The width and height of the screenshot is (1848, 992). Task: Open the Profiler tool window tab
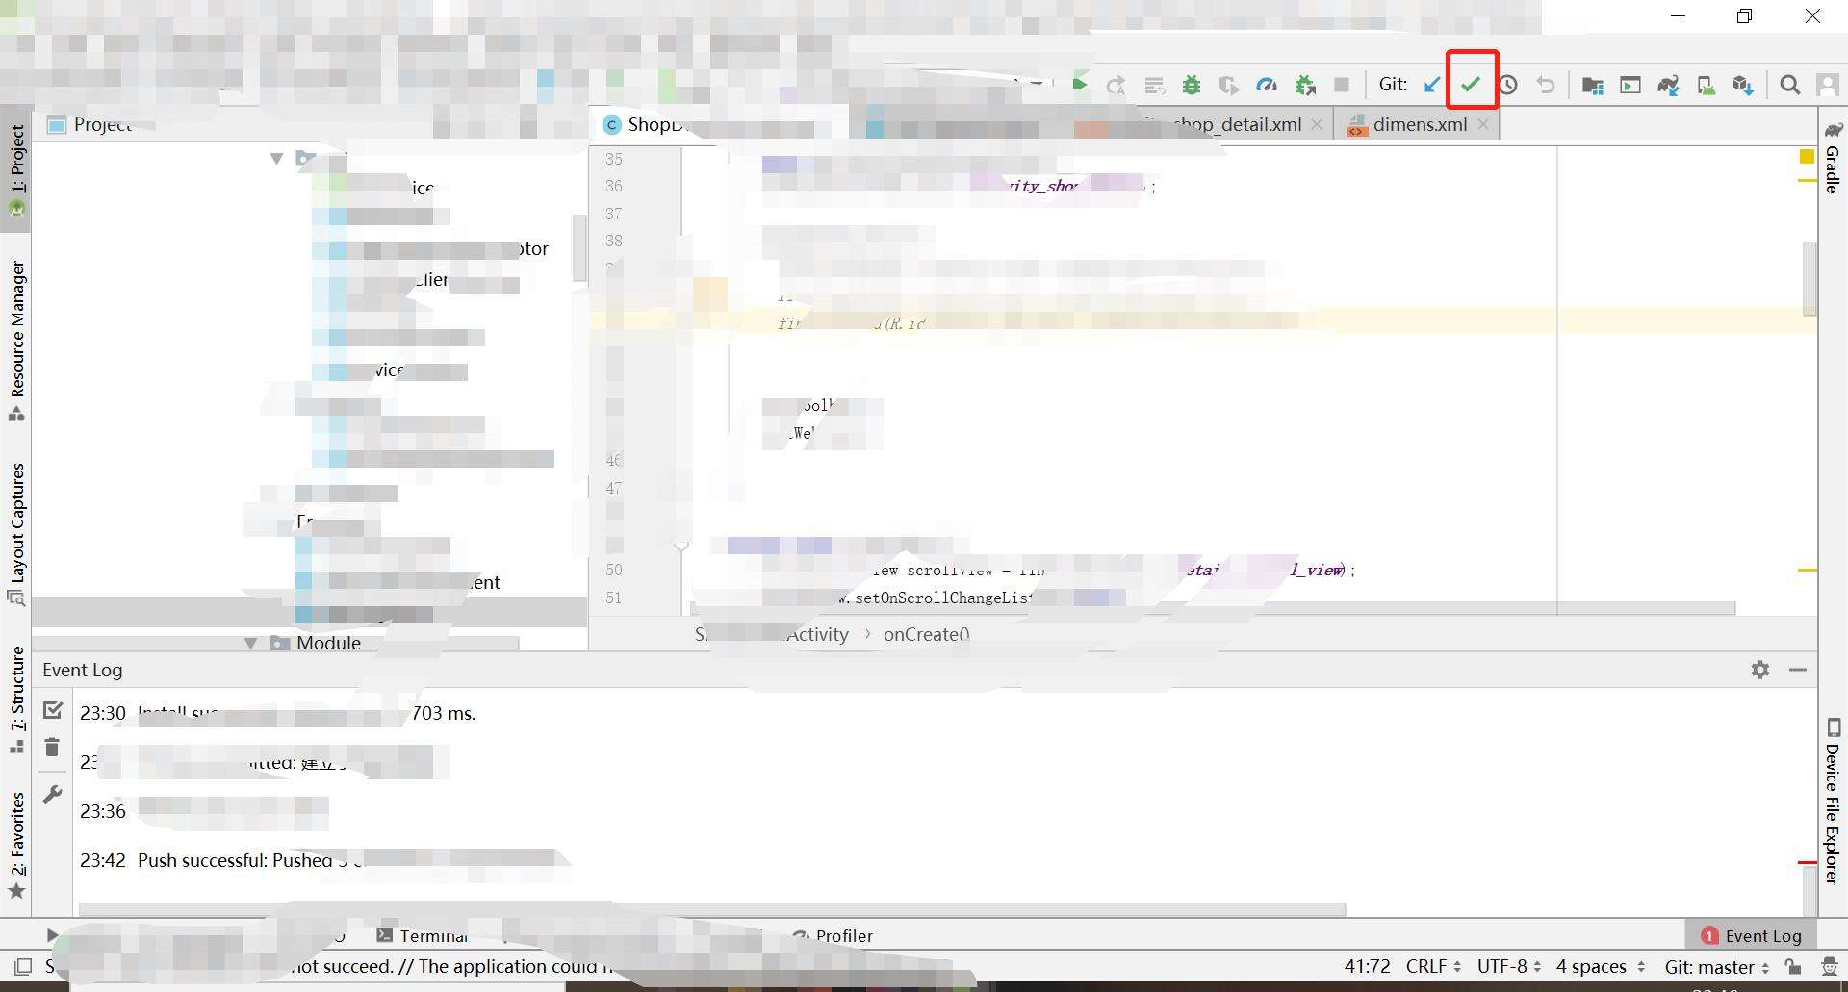(833, 935)
